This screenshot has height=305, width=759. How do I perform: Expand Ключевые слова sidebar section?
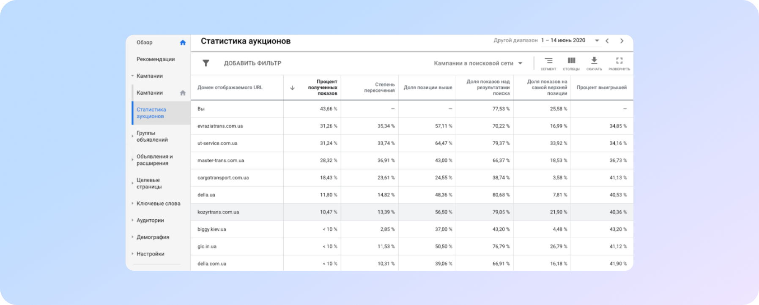click(x=132, y=204)
